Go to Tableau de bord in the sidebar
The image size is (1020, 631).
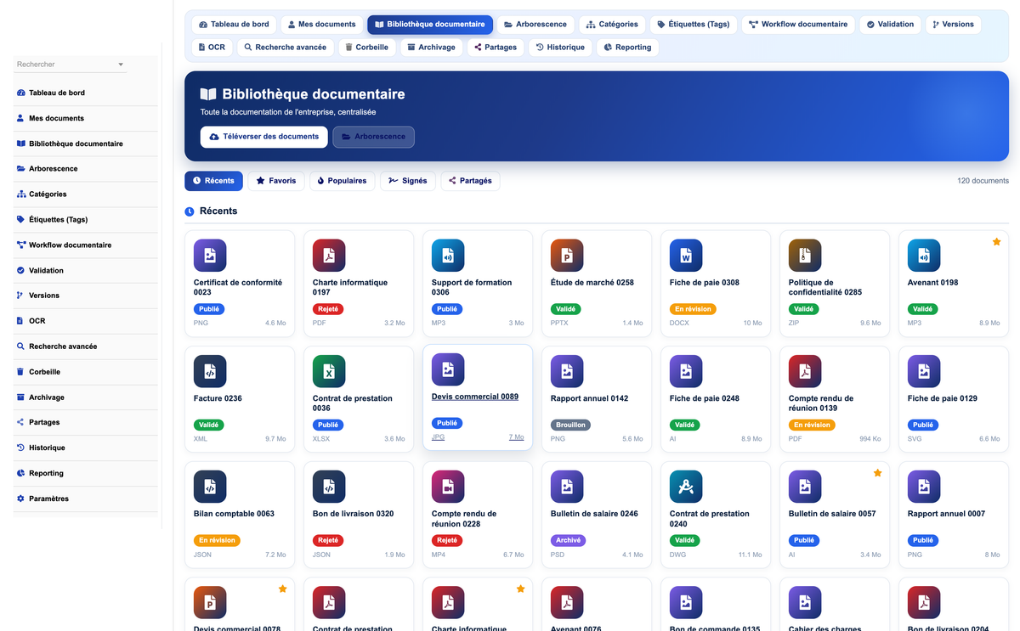click(87, 93)
